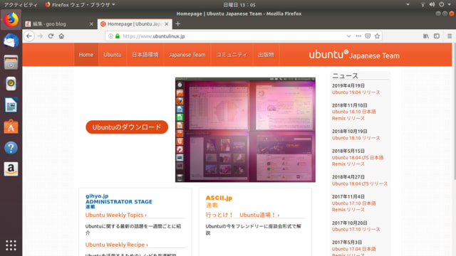Open the 日本語環境 navigation item

(x=145, y=55)
